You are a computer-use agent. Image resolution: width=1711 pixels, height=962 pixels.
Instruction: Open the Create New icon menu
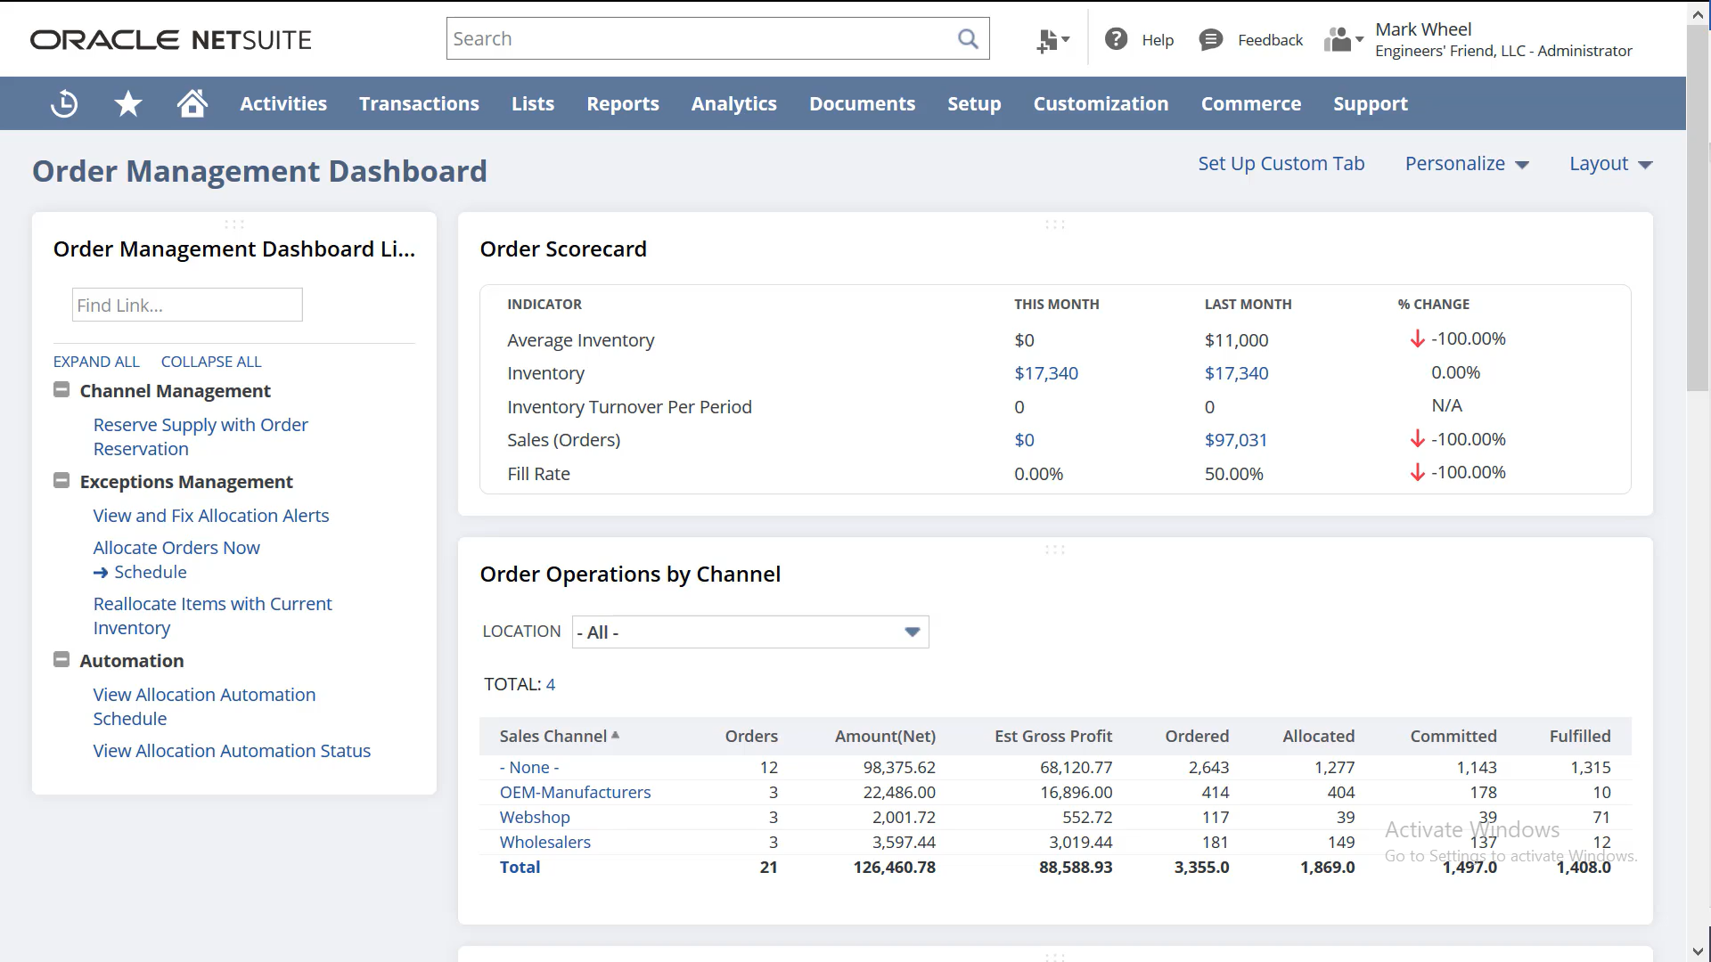pyautogui.click(x=1052, y=40)
